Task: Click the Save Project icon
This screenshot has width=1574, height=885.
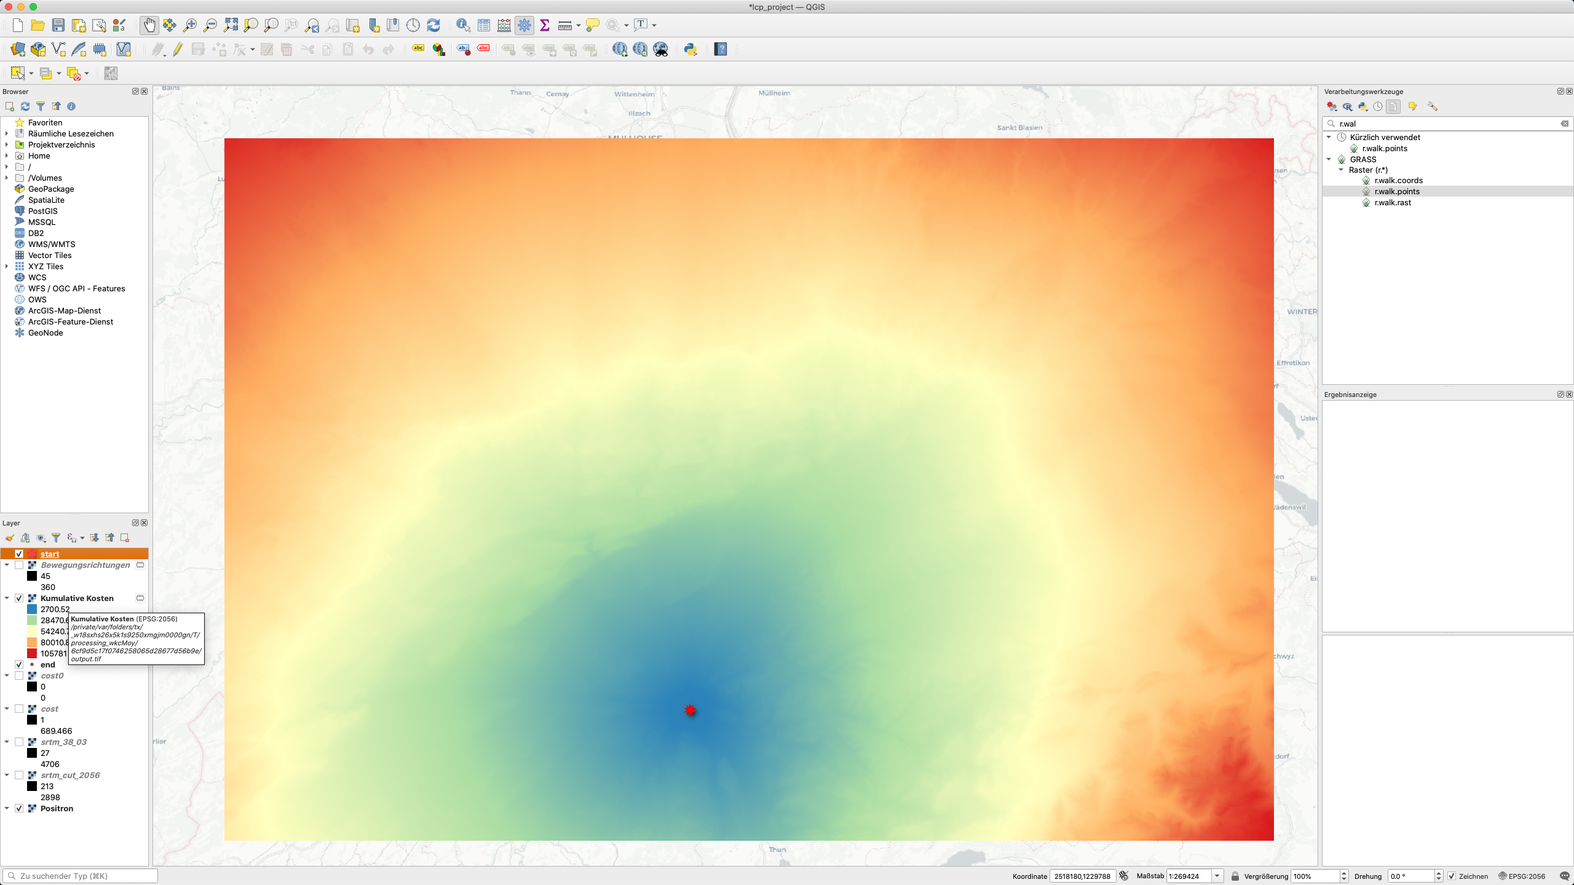Action: click(x=58, y=25)
